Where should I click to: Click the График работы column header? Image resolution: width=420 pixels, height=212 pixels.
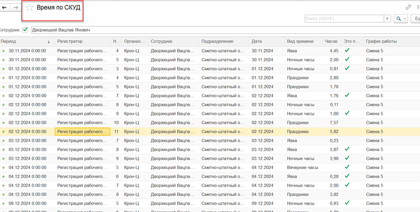pos(381,41)
